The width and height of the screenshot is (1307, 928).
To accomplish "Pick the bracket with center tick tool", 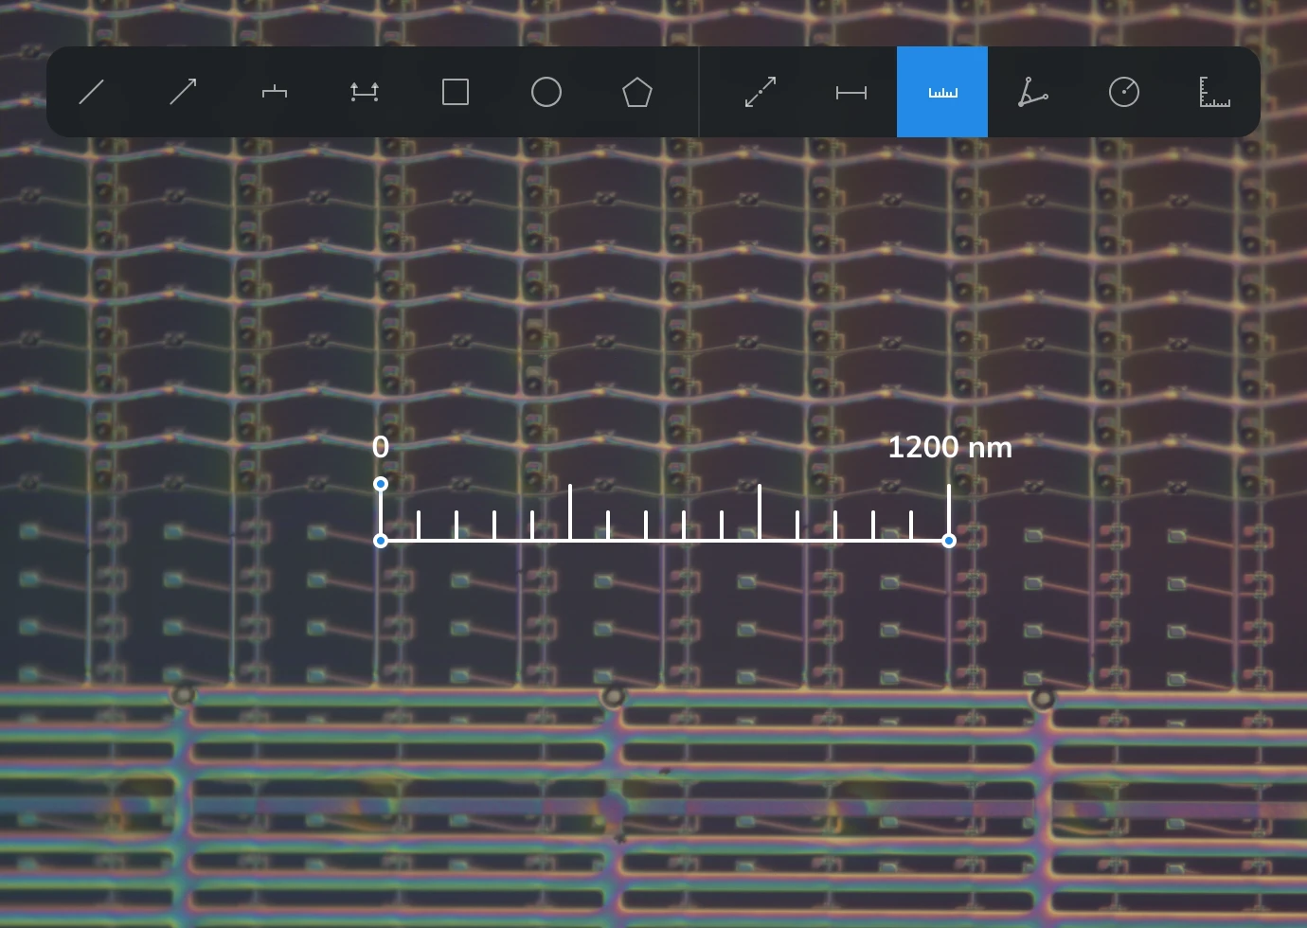I will tap(274, 92).
